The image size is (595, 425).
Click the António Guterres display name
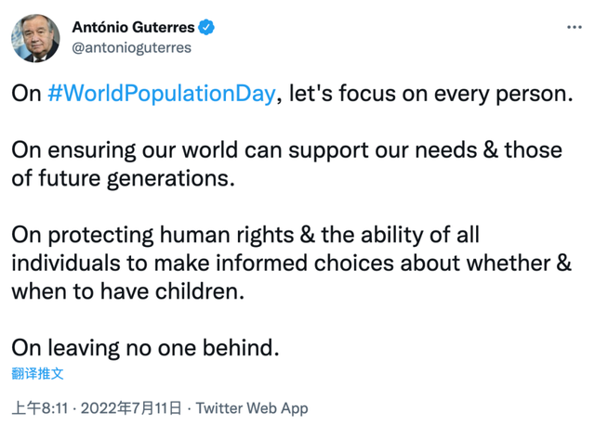point(132,28)
